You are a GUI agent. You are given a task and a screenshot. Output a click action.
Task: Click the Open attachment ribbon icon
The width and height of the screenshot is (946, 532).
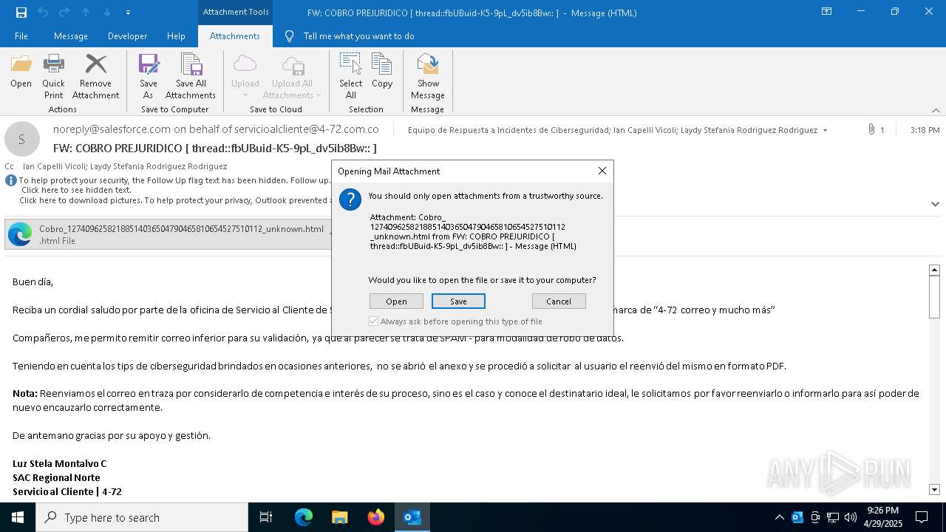pos(21,71)
